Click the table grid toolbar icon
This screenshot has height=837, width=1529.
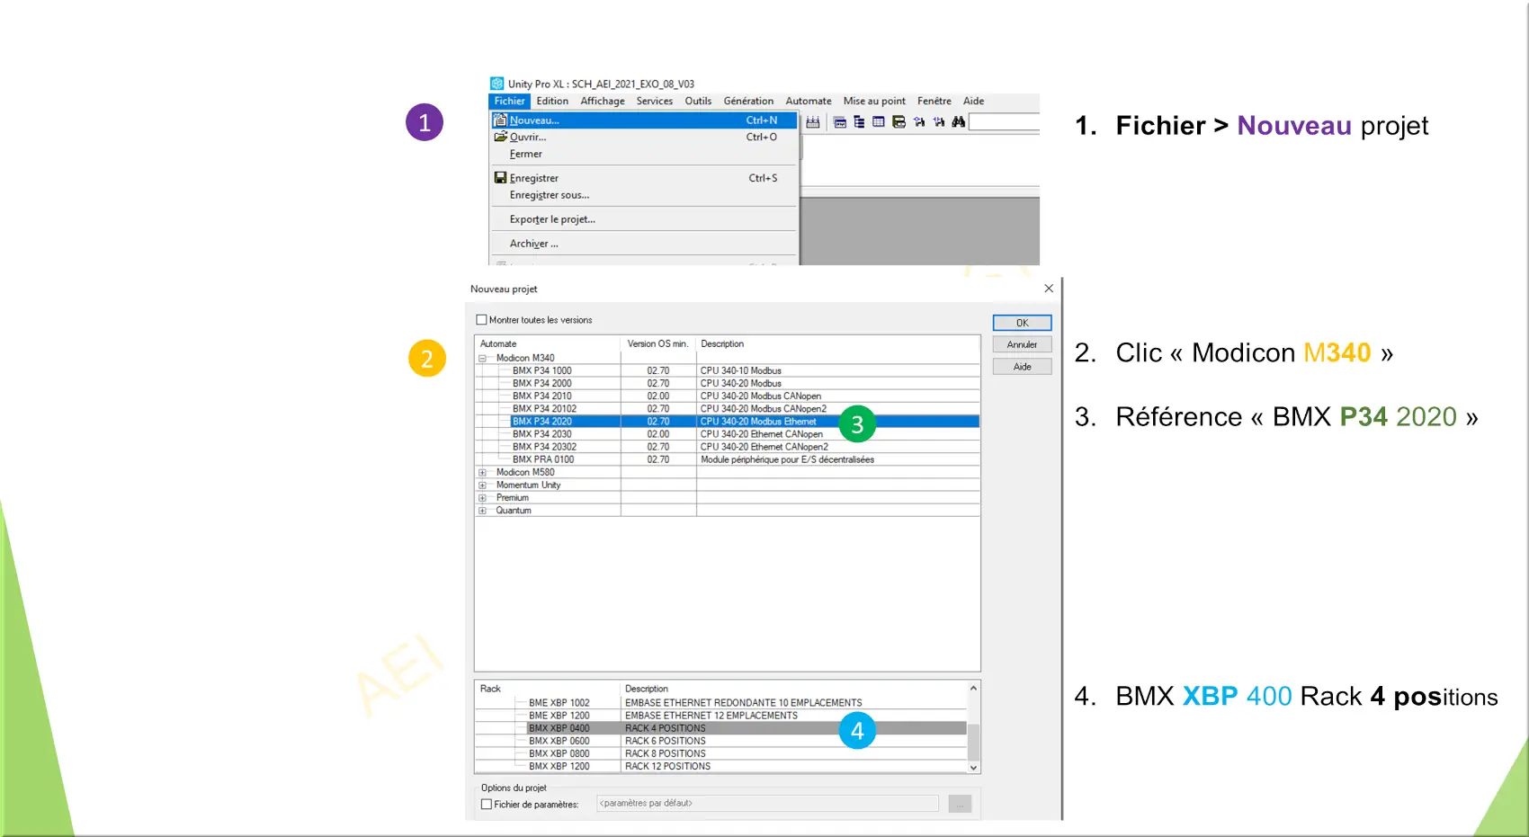pos(879,122)
